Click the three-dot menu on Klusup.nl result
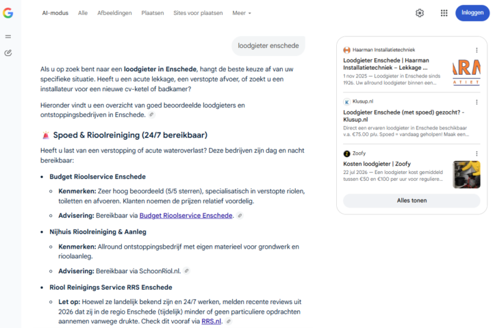Viewport: 493px width, 328px height. [x=477, y=102]
